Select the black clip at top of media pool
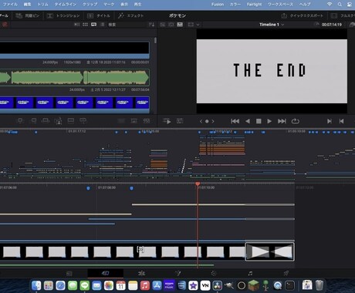 75,50
